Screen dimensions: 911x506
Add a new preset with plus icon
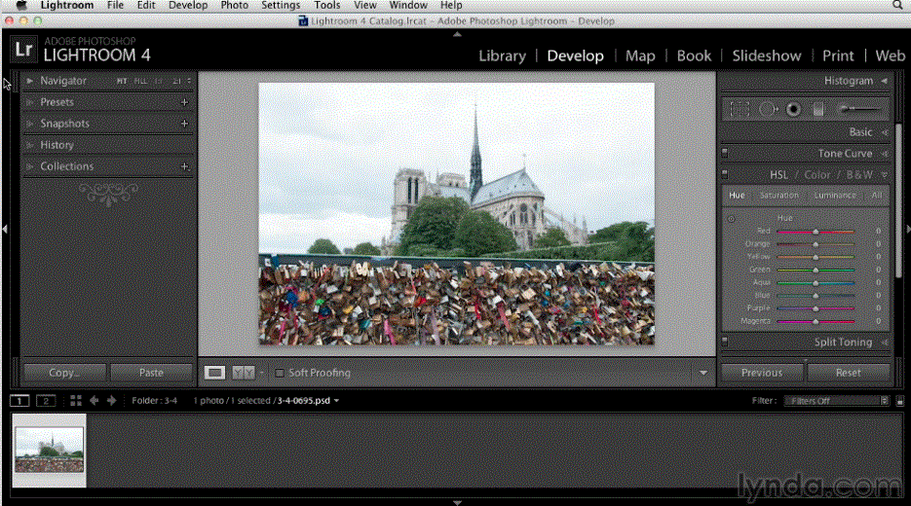point(185,102)
